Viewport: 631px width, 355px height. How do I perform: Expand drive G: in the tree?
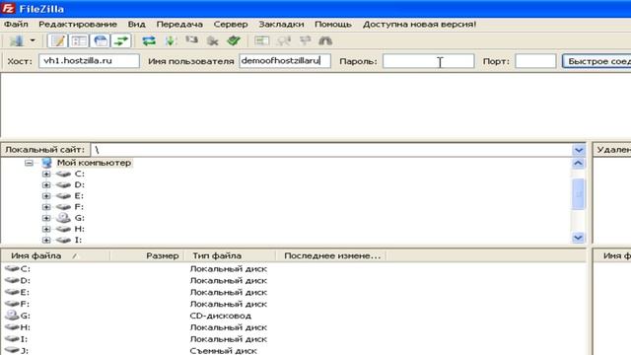pyautogui.click(x=46, y=218)
